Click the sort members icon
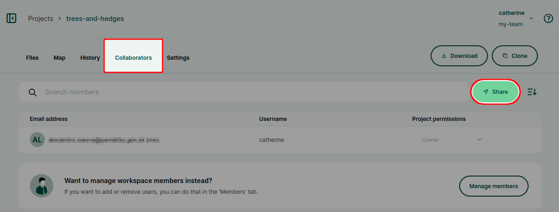This screenshot has height=212, width=559. click(532, 92)
